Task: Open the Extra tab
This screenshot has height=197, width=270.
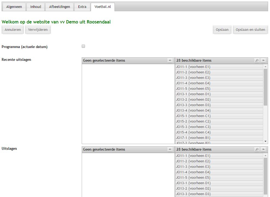Action: pos(82,7)
